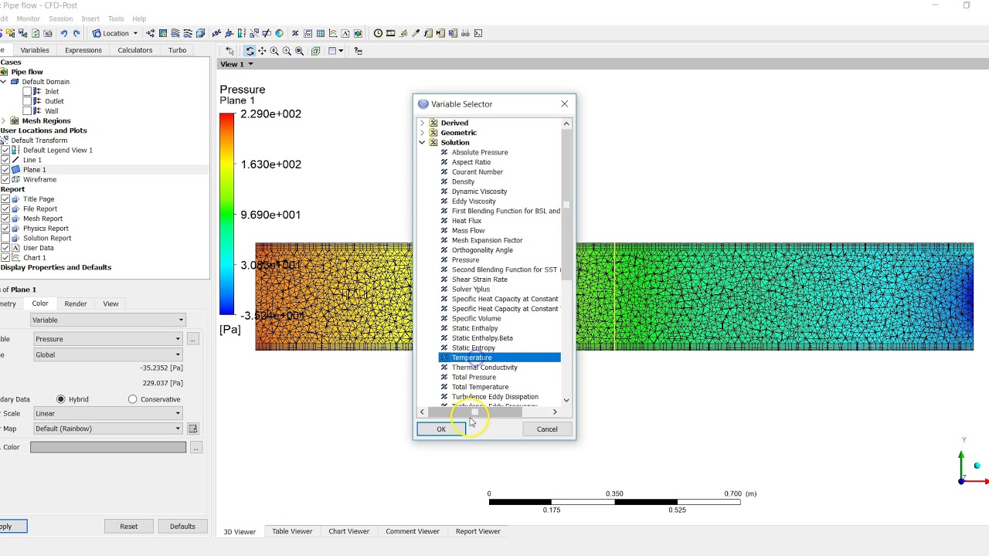Click Cancel in the Variable Selector

coord(547,429)
